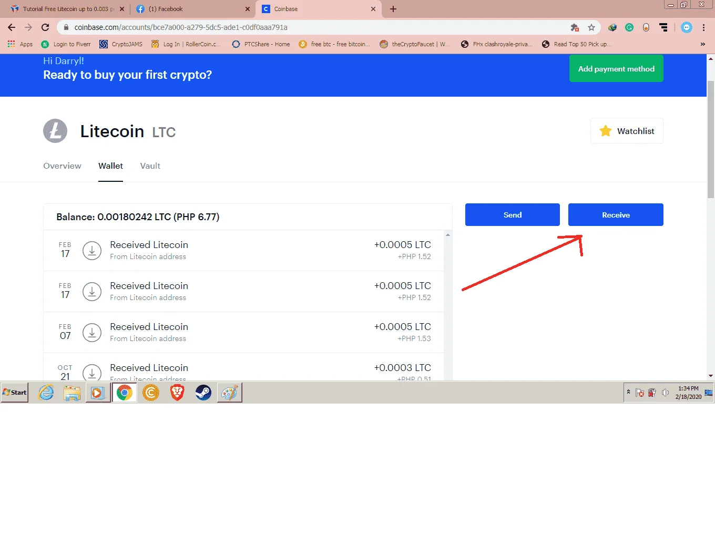Open the Steam taskbar icon
Image resolution: width=715 pixels, height=546 pixels.
203,393
